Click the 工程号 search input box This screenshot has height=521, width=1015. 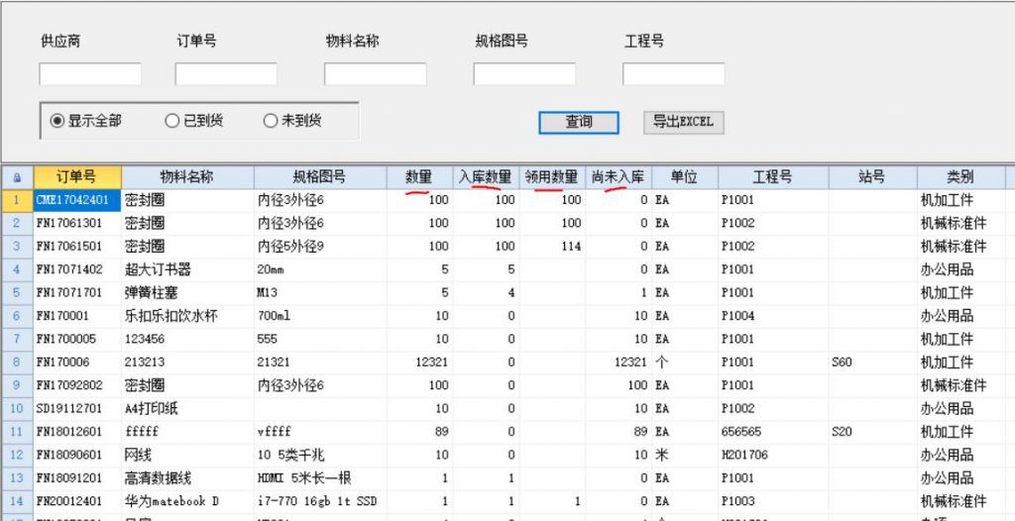673,74
